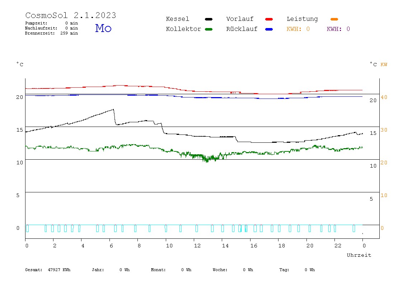Click the 'Rücklauf' legend label

coord(242,29)
